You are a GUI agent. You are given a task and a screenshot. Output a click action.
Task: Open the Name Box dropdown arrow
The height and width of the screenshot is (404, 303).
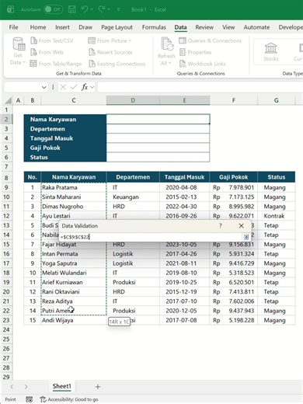[44, 87]
